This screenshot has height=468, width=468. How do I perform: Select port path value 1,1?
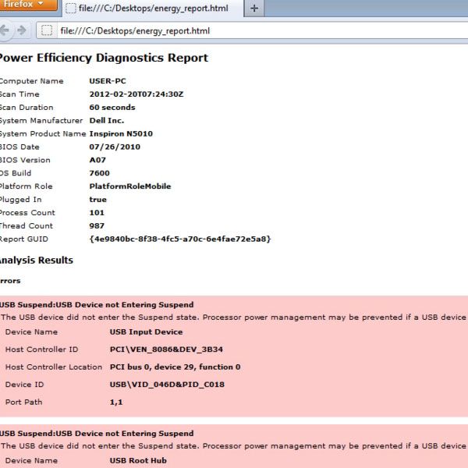[116, 402]
